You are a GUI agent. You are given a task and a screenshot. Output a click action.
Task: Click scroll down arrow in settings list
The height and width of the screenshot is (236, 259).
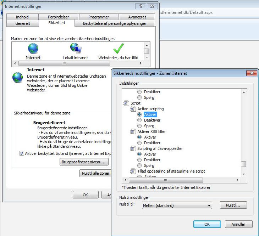click(244, 174)
